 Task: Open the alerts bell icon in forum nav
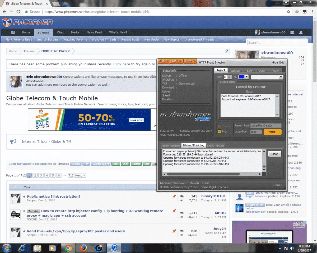[301, 32]
